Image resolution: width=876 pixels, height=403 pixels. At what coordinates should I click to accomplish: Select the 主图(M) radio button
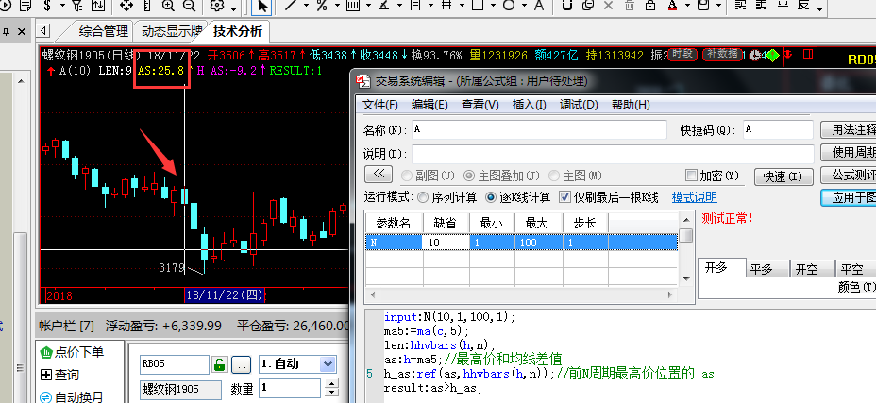pyautogui.click(x=554, y=176)
